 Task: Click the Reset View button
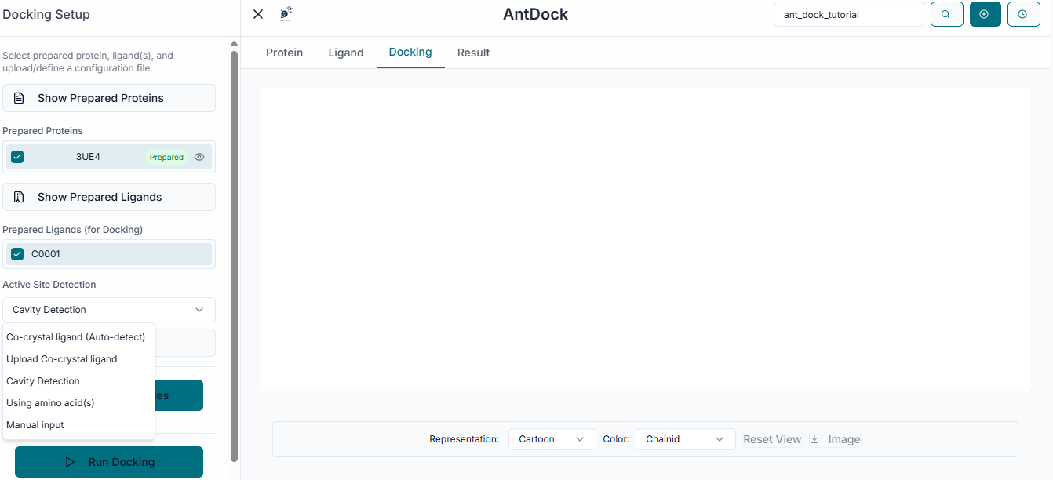[772, 439]
